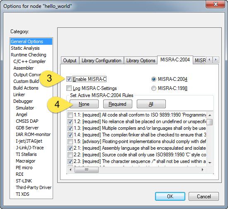Select J-Link/J-Trace category

point(31,148)
